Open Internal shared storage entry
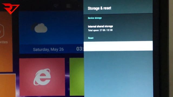This screenshot has height=97, width=173. [118, 28]
